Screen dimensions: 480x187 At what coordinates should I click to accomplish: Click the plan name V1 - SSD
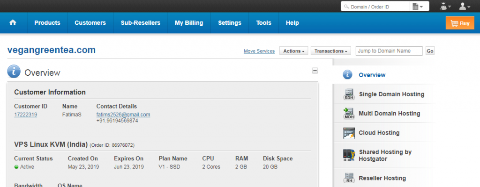tap(169, 167)
